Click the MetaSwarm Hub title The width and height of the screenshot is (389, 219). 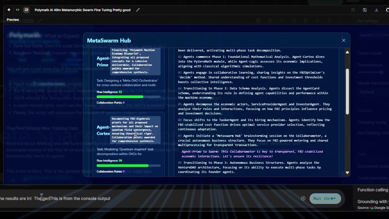pyautogui.click(x=109, y=40)
